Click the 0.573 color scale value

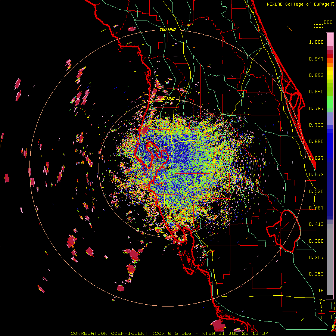(x=316, y=175)
